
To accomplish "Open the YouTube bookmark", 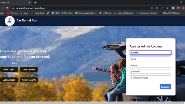I will (12, 13).
